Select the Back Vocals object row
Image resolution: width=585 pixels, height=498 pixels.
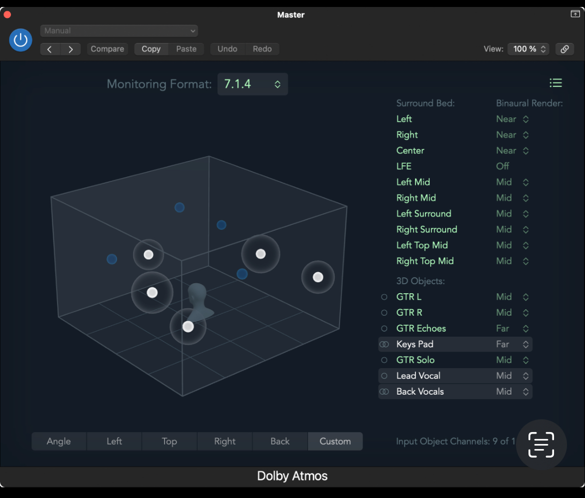pyautogui.click(x=455, y=392)
